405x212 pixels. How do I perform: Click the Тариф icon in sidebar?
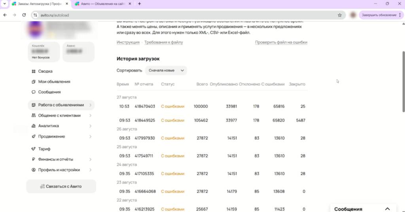click(x=34, y=149)
